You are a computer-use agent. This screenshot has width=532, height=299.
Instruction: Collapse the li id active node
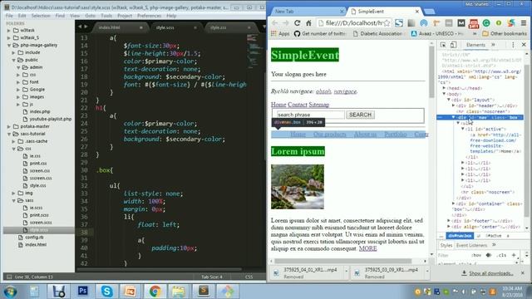(463, 129)
